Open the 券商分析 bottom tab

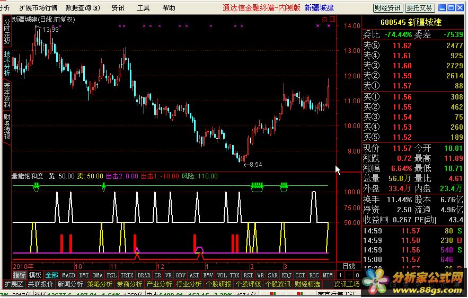click(x=129, y=284)
